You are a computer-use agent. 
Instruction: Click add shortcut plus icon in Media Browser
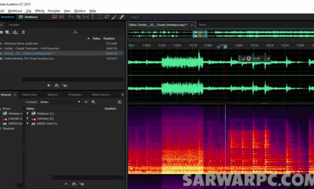pyautogui.click(x=93, y=102)
